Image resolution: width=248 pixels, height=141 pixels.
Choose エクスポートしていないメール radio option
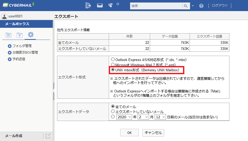(x=113, y=111)
